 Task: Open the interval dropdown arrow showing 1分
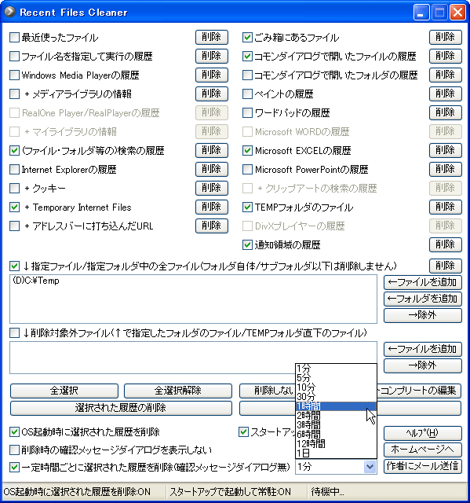coord(370,467)
